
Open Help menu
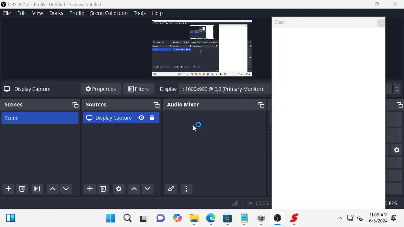pyautogui.click(x=157, y=13)
